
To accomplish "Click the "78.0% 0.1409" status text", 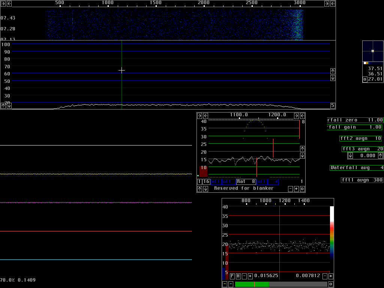I will (18, 280).
